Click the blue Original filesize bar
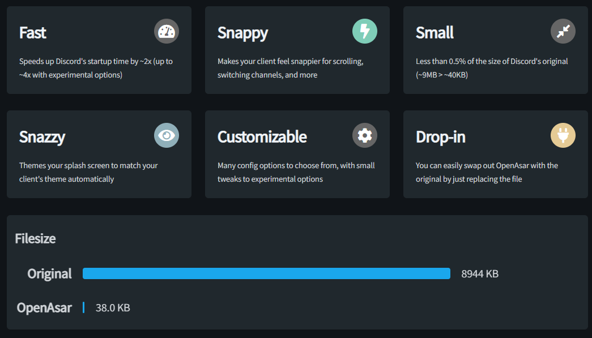This screenshot has height=338, width=592. 266,273
